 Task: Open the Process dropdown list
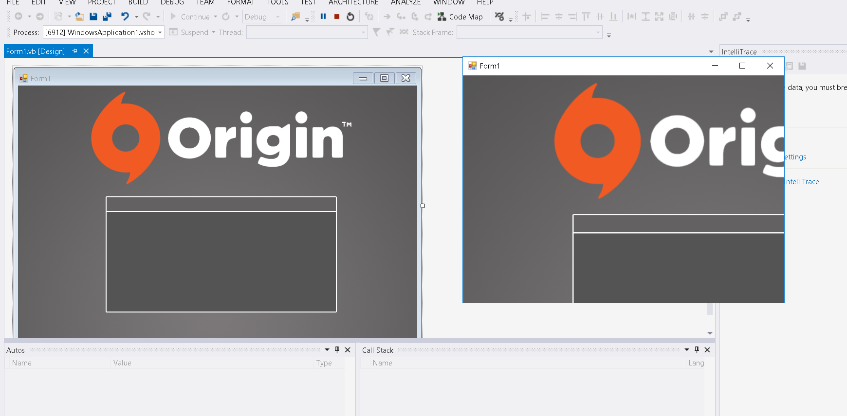point(160,33)
